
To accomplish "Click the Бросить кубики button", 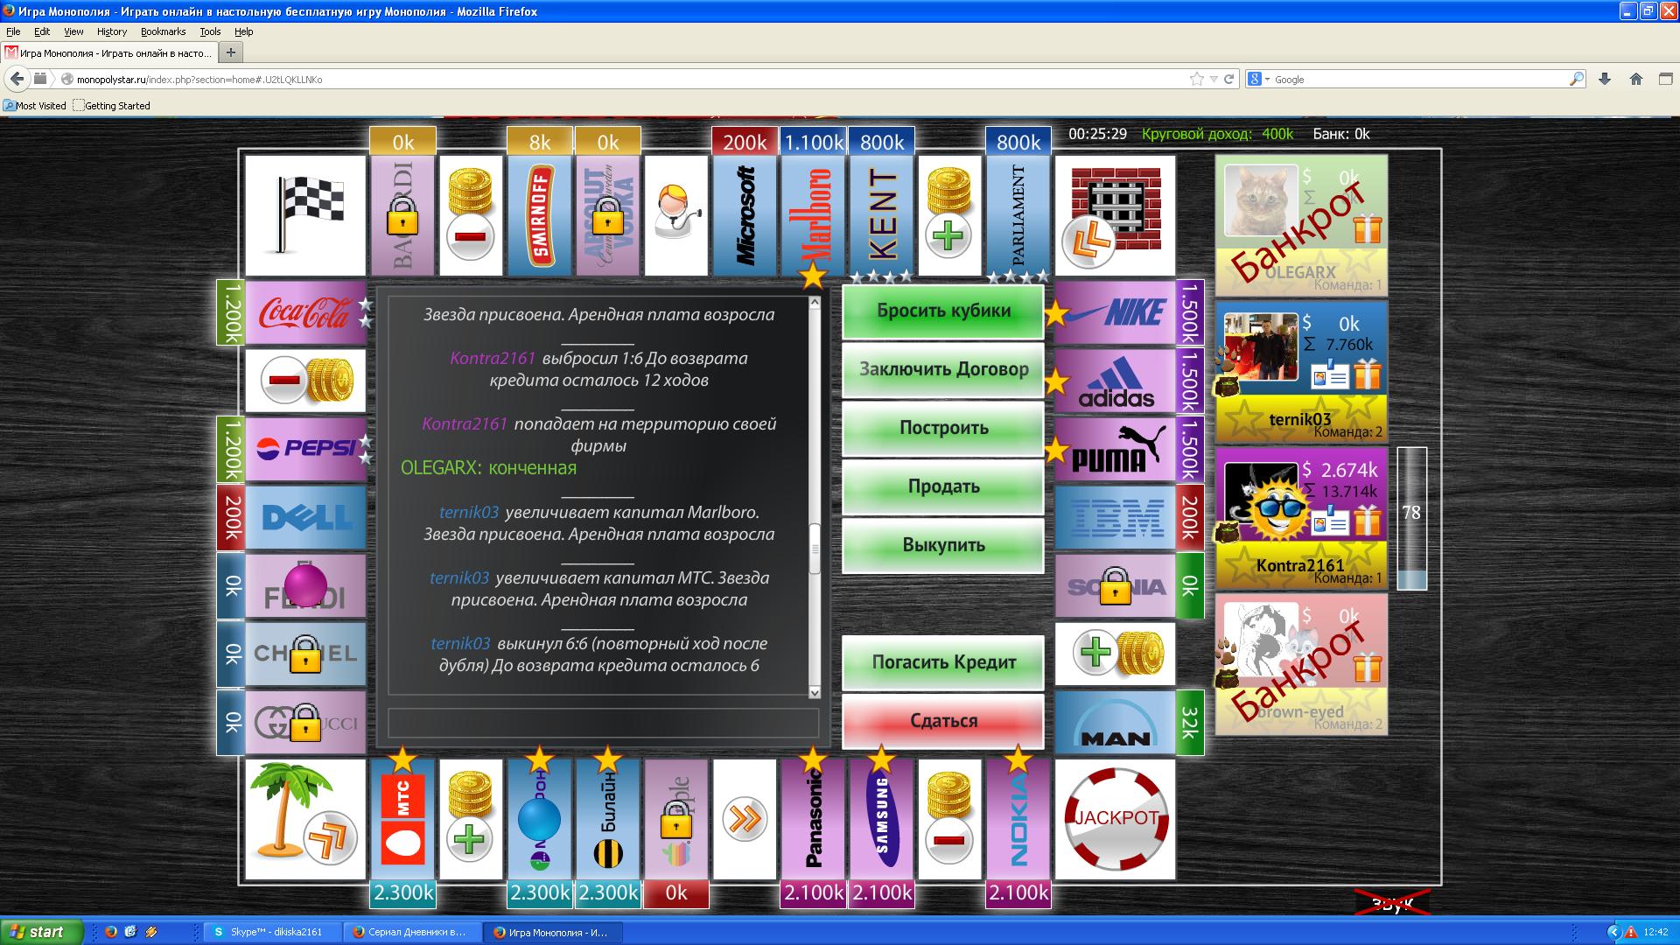I will pyautogui.click(x=943, y=311).
